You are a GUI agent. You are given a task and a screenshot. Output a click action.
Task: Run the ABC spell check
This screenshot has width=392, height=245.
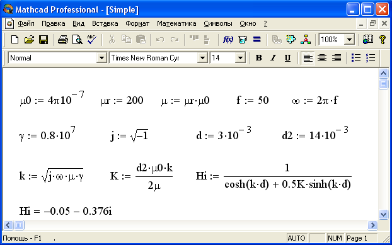coord(92,39)
